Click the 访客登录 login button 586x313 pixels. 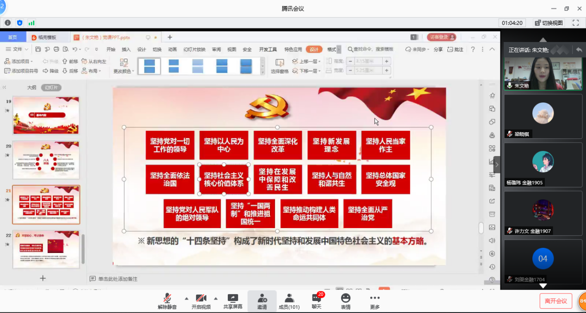(440, 37)
